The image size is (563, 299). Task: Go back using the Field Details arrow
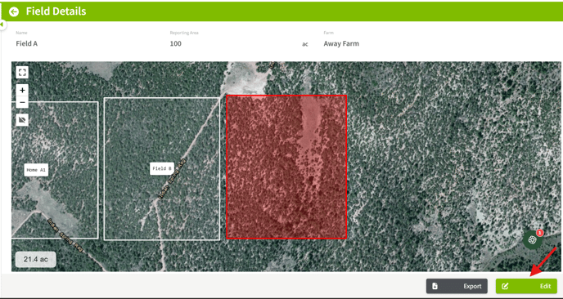[14, 11]
